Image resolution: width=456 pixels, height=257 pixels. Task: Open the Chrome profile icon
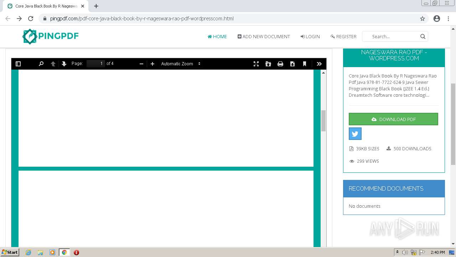pyautogui.click(x=437, y=19)
